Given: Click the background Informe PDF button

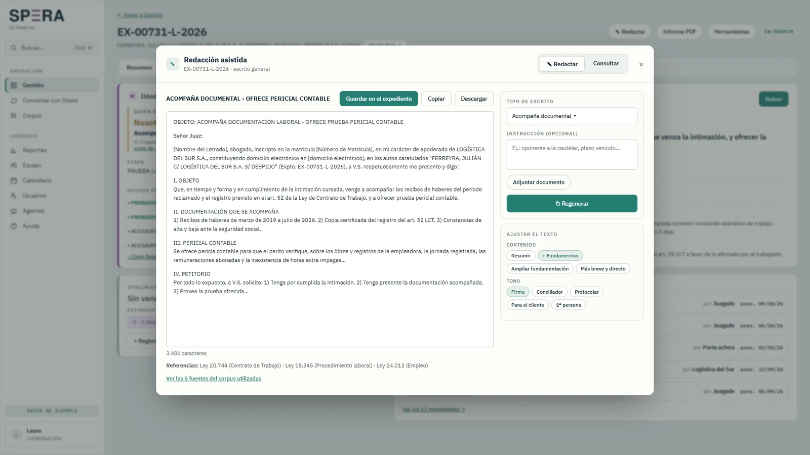Looking at the screenshot, I should 679,31.
